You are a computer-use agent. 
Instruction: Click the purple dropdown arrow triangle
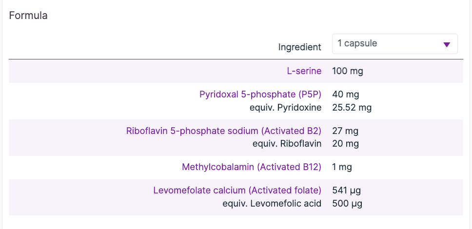446,45
